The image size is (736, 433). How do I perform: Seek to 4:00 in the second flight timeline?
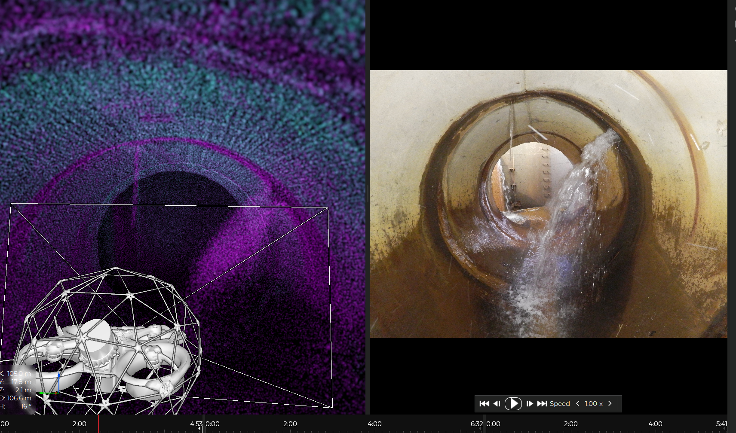coord(374,424)
